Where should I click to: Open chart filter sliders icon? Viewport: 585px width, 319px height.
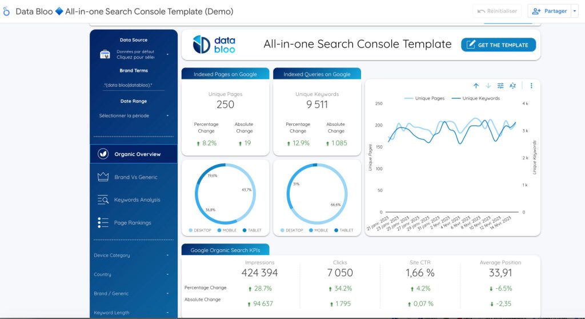pos(500,86)
